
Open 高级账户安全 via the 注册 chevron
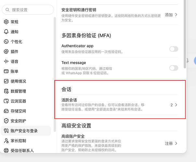coord(176,143)
